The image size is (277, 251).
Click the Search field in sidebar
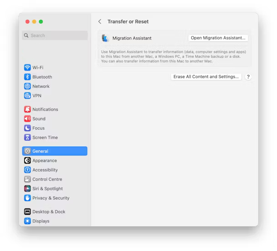55,35
